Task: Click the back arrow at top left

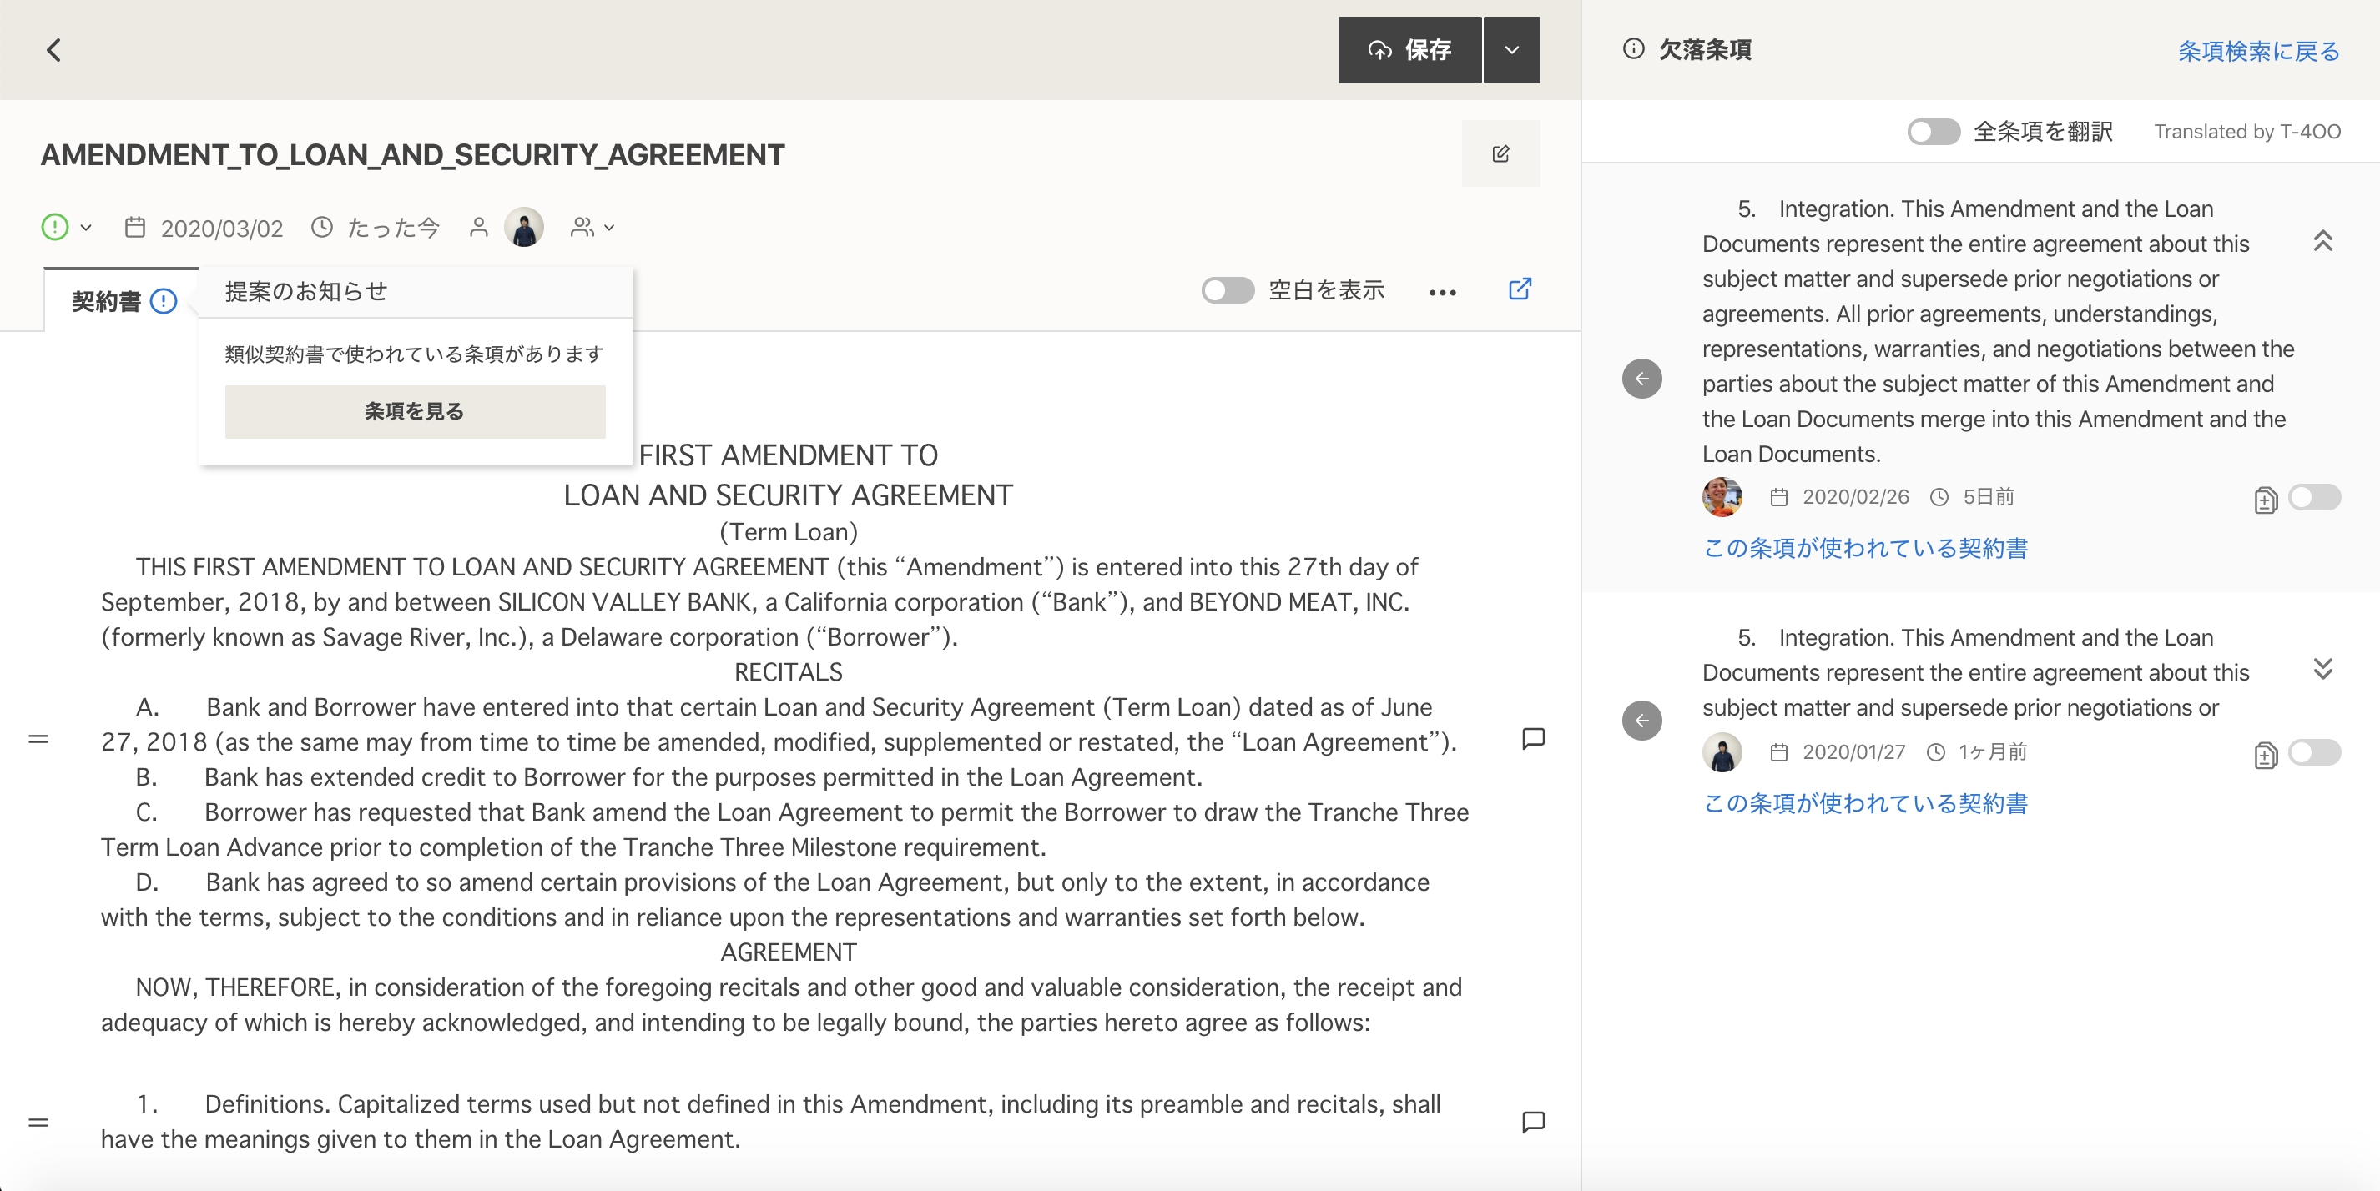Action: 53,50
